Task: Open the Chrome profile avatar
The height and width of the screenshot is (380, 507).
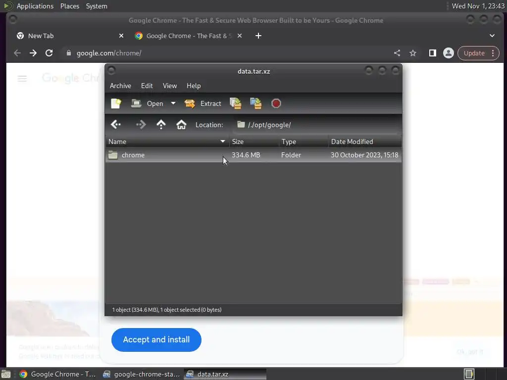Action: 449,53
